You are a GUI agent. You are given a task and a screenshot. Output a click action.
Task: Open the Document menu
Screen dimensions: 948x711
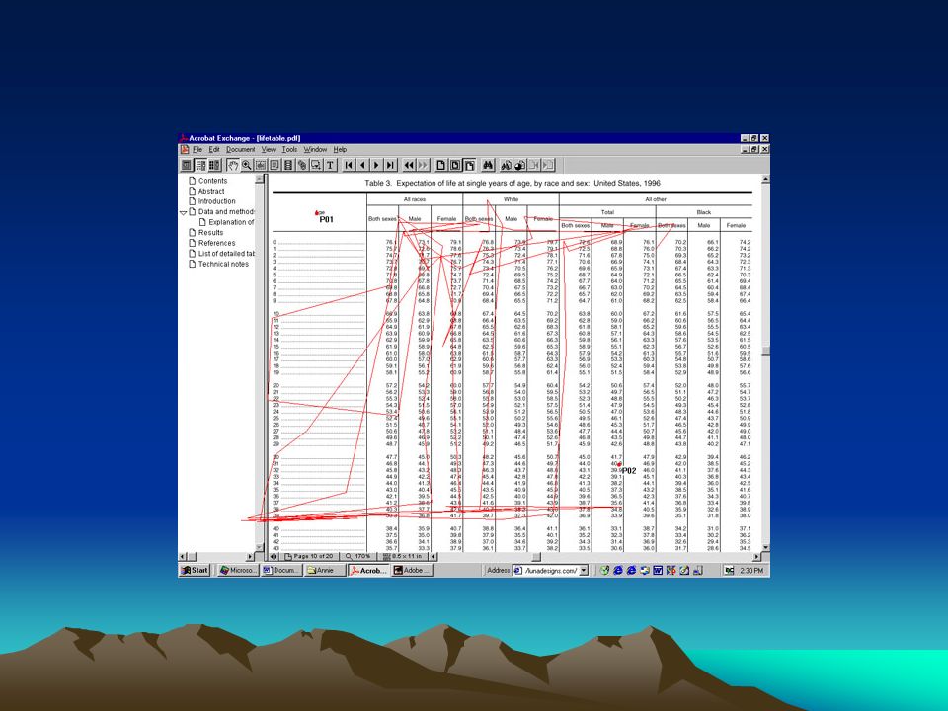241,149
